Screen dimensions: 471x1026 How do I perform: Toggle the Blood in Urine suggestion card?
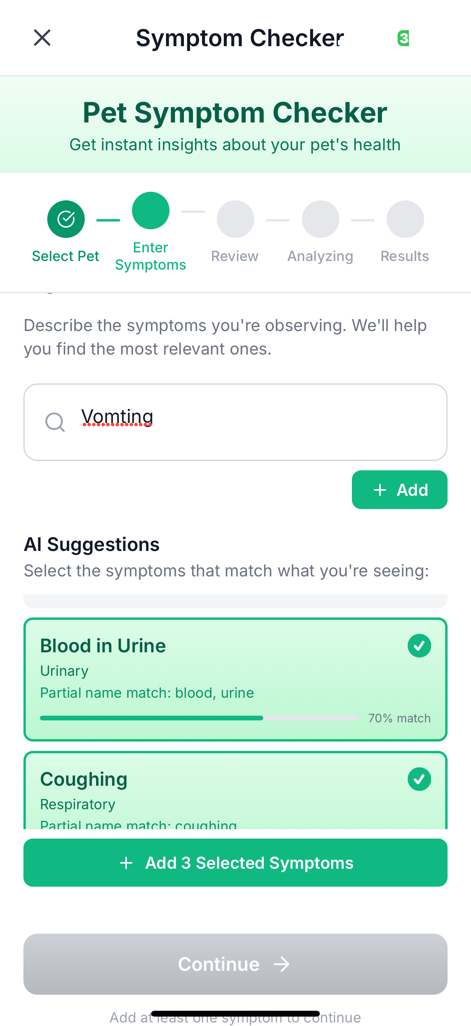click(x=235, y=679)
